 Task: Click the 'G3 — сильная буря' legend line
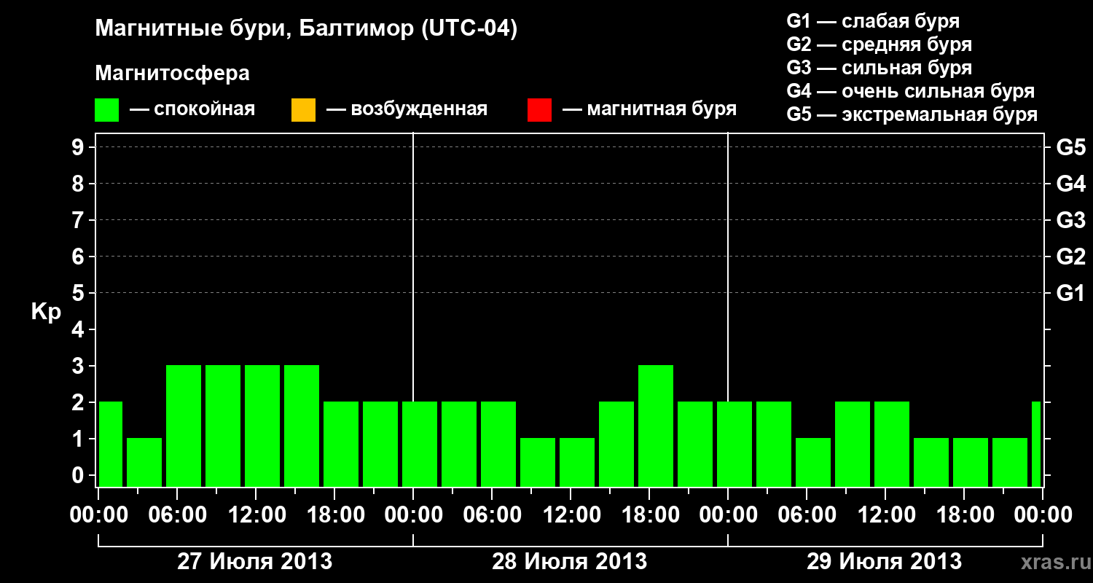coord(879,68)
